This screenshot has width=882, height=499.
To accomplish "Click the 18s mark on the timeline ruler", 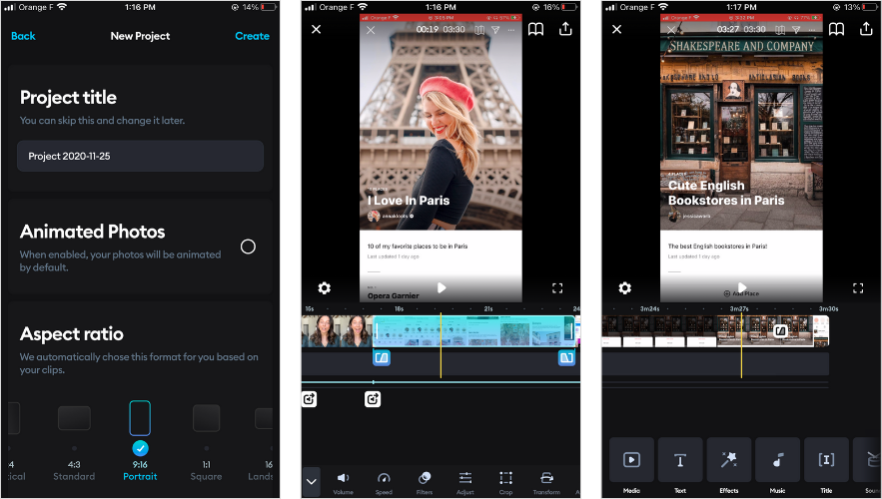I will tap(399, 309).
